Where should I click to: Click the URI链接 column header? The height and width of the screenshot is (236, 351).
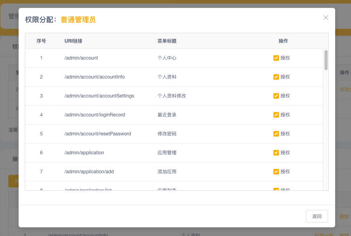[73, 41]
